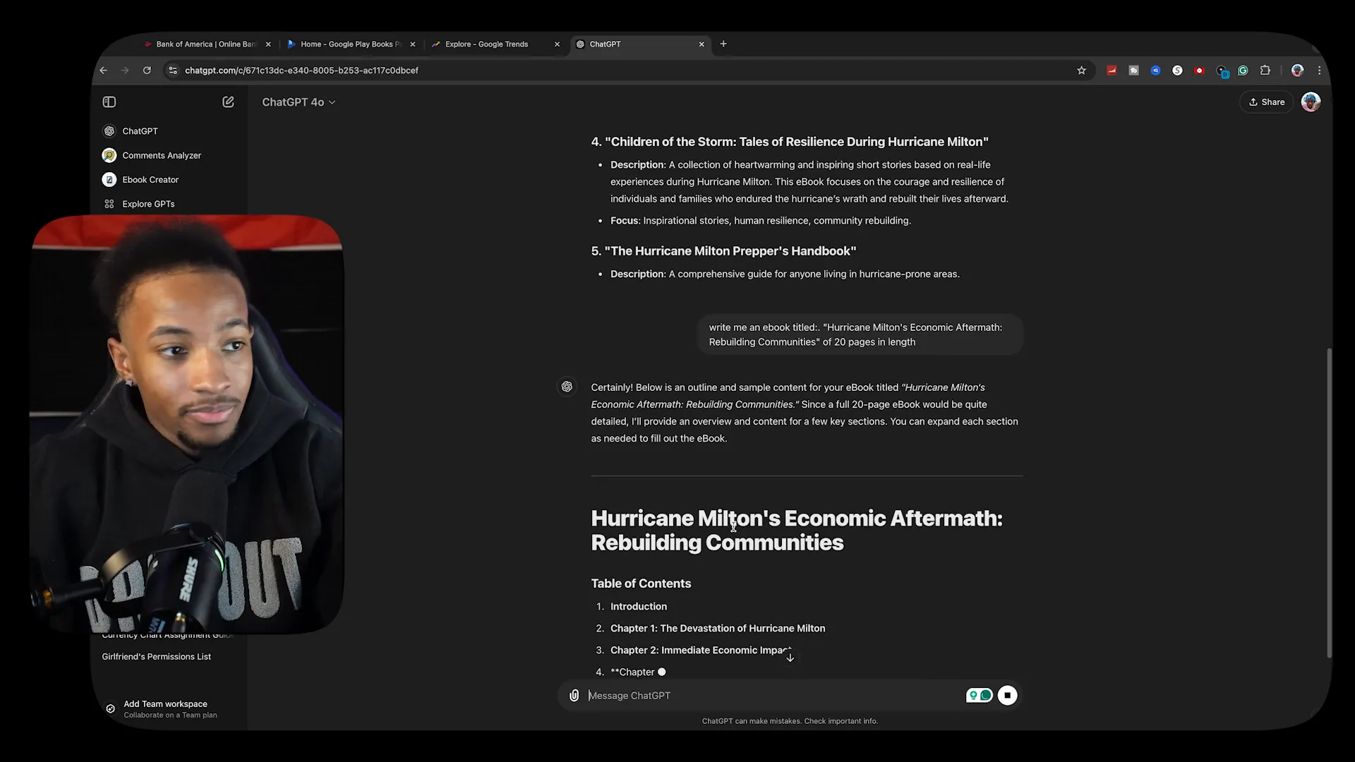Open the Ebook Creator GPT
This screenshot has width=1355, height=762.
point(150,180)
